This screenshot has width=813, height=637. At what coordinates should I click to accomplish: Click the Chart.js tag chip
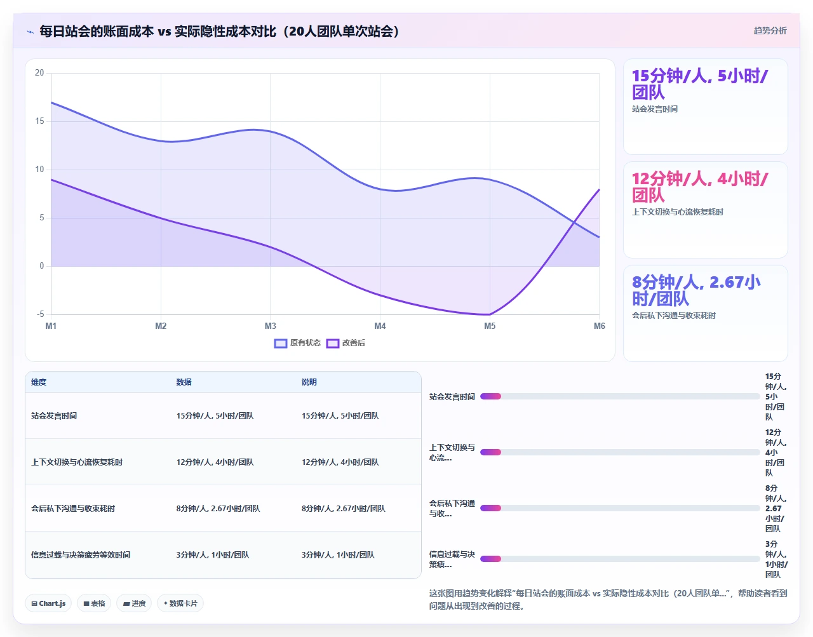click(48, 603)
